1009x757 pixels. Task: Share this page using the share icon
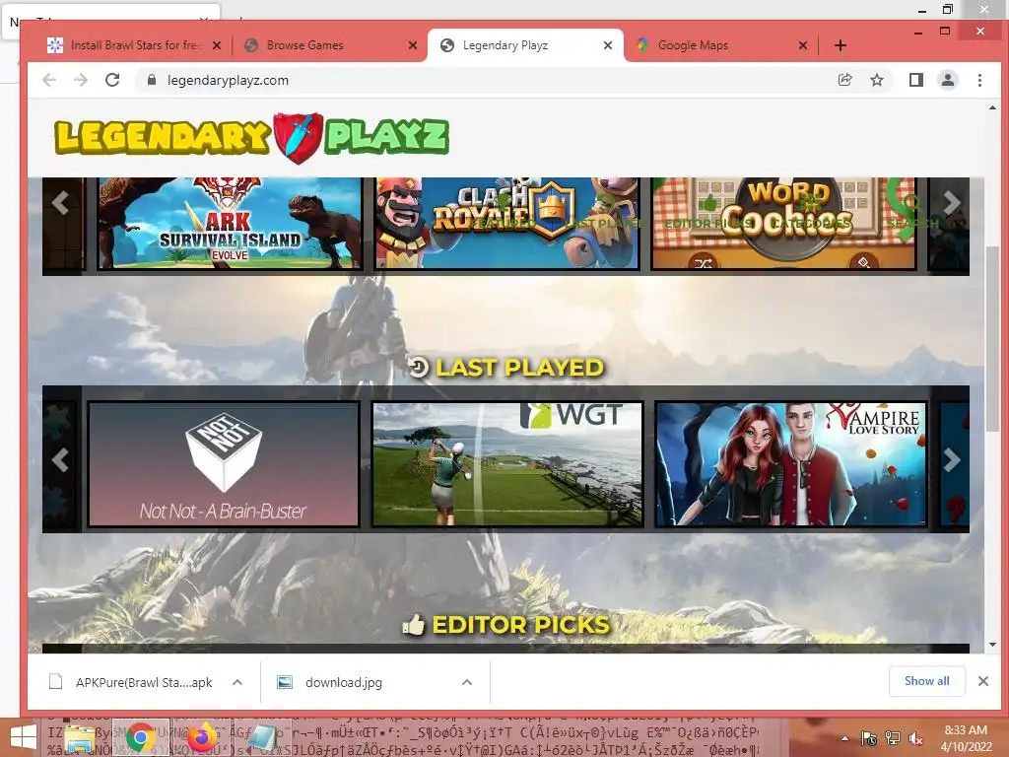844,80
